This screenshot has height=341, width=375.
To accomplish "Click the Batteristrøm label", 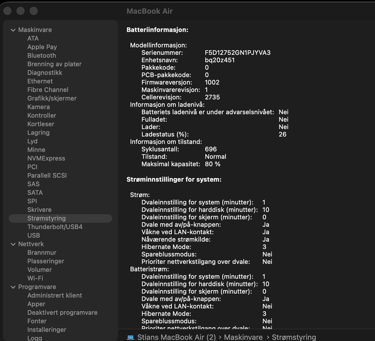I will coord(150,269).
